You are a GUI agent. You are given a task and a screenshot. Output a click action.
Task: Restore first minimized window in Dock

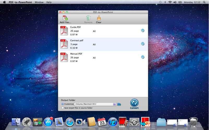tap(172, 122)
